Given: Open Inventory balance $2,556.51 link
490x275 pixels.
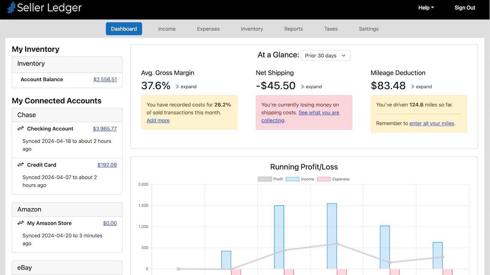Looking at the screenshot, I should 105,79.
